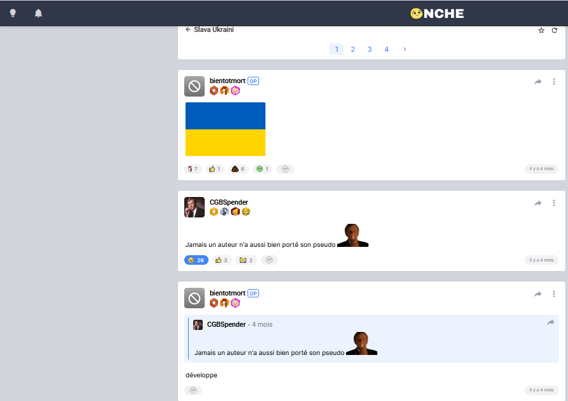
Task: Open CGBSpender's profile from username
Action: pos(228,202)
